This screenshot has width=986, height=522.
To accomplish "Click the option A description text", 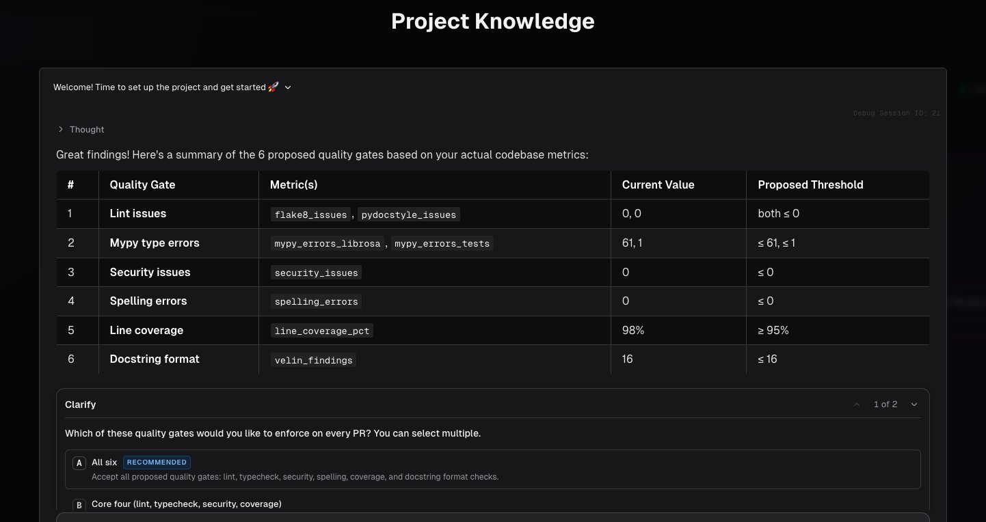I will pos(295,477).
